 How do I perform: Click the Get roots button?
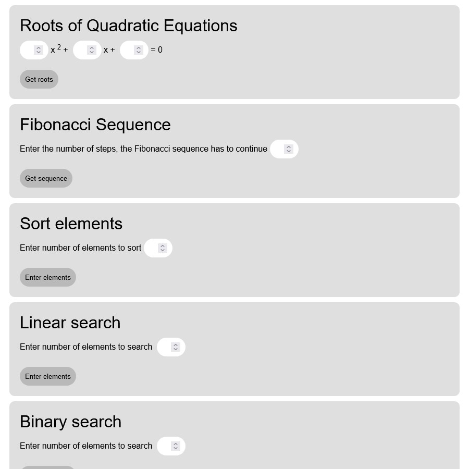click(39, 79)
